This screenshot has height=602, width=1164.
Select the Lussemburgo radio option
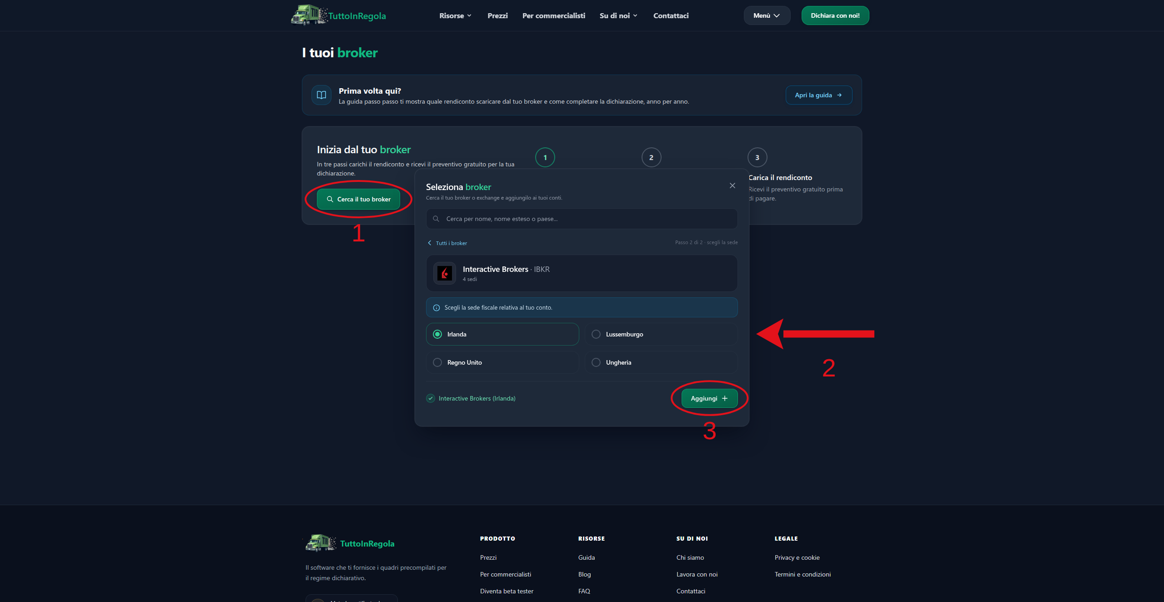[x=661, y=334]
